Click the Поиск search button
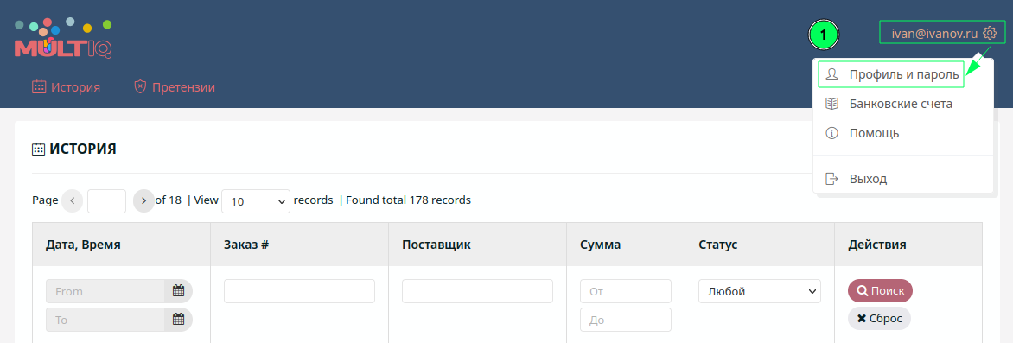The height and width of the screenshot is (343, 1013). 880,290
